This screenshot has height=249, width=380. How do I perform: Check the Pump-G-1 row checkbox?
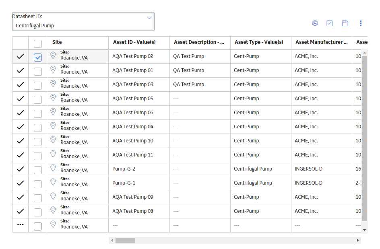coord(38,184)
